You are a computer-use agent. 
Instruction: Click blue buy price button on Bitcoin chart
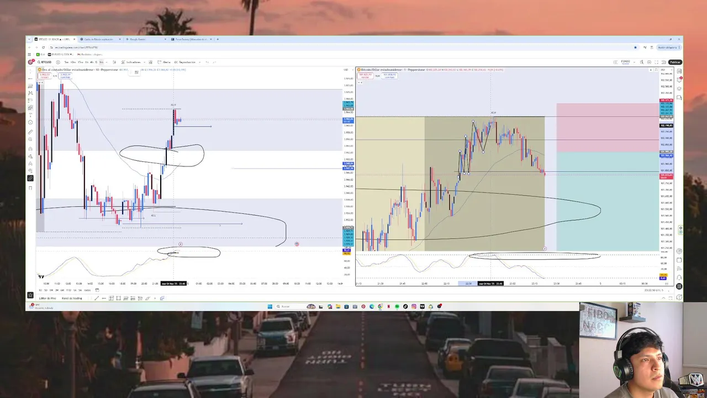pos(389,76)
